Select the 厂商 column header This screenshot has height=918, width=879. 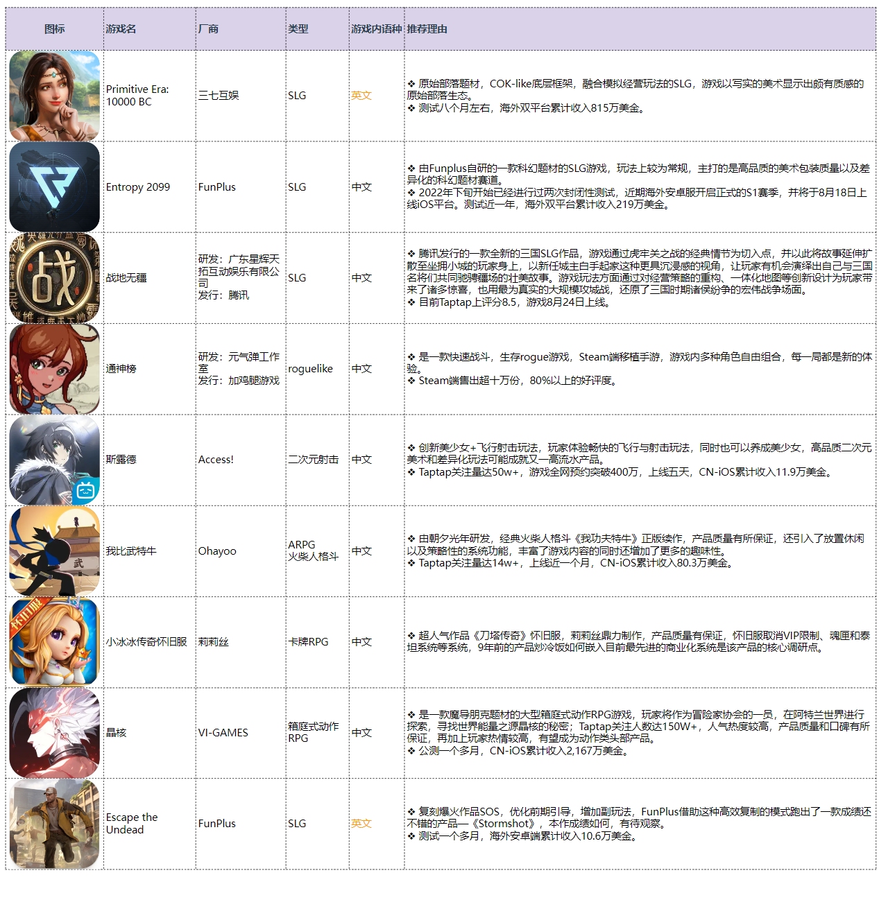click(208, 29)
